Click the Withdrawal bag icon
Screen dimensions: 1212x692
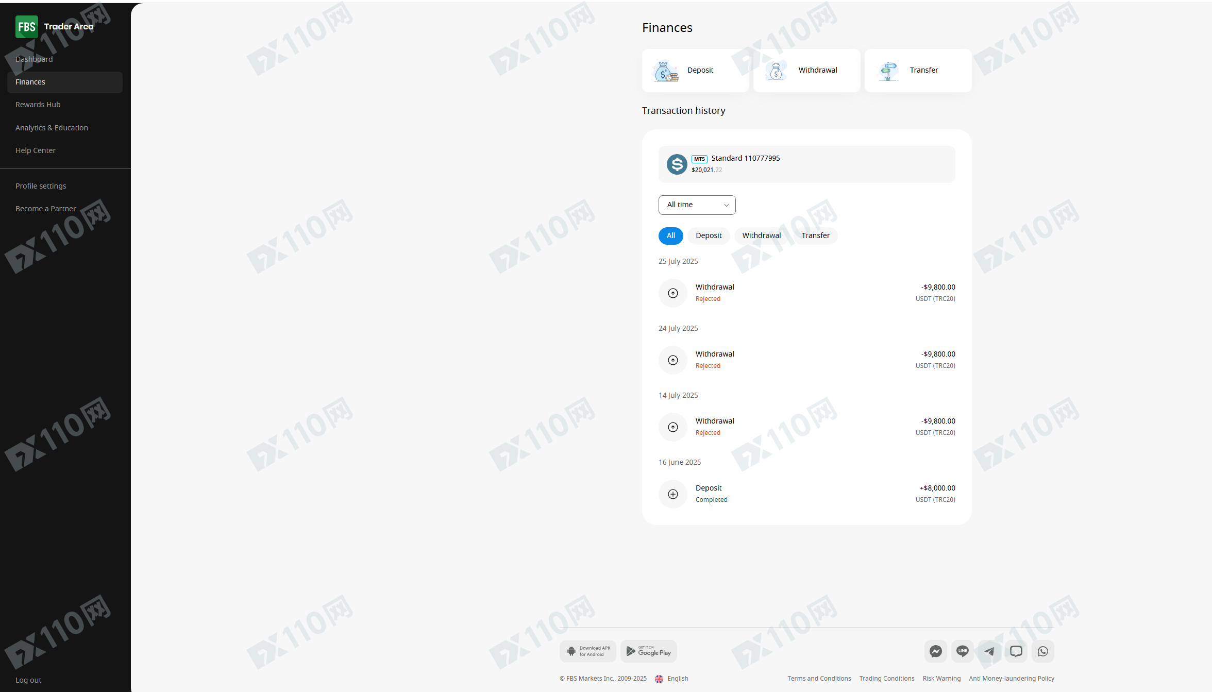click(776, 71)
